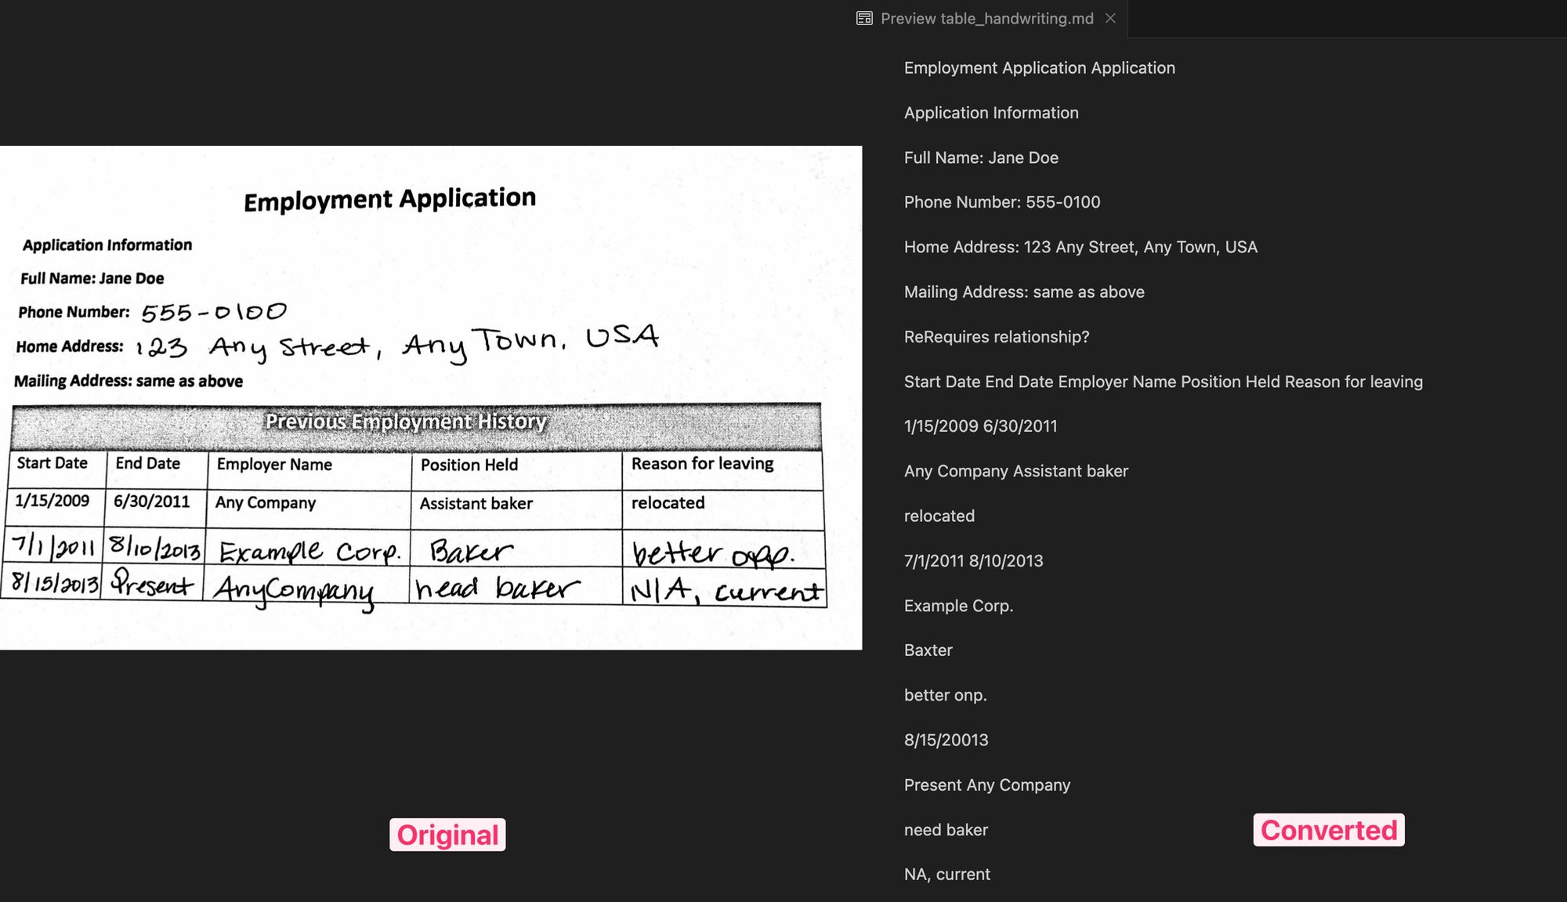Screen dimensions: 1567x902
Task: Click the ReRequires relationship? converted line
Action: pyautogui.click(x=996, y=337)
